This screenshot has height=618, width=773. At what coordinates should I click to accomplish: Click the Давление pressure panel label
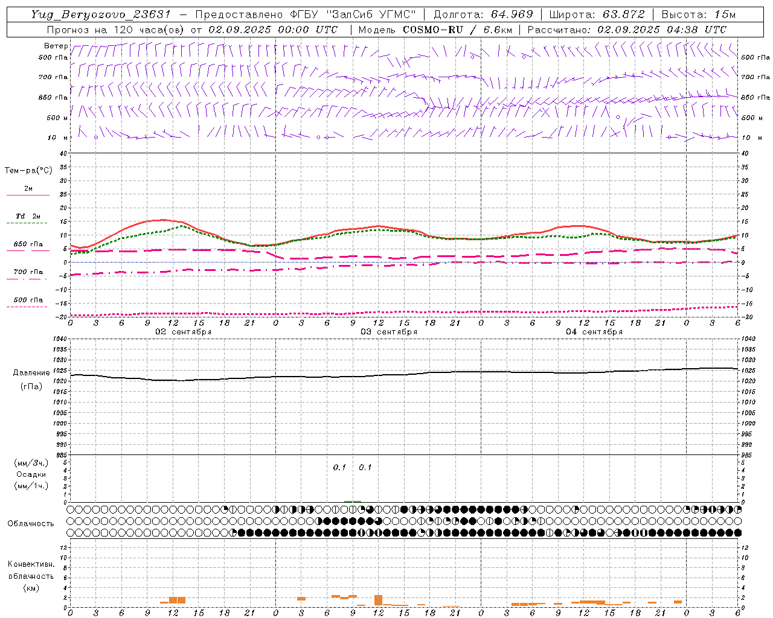pyautogui.click(x=30, y=373)
